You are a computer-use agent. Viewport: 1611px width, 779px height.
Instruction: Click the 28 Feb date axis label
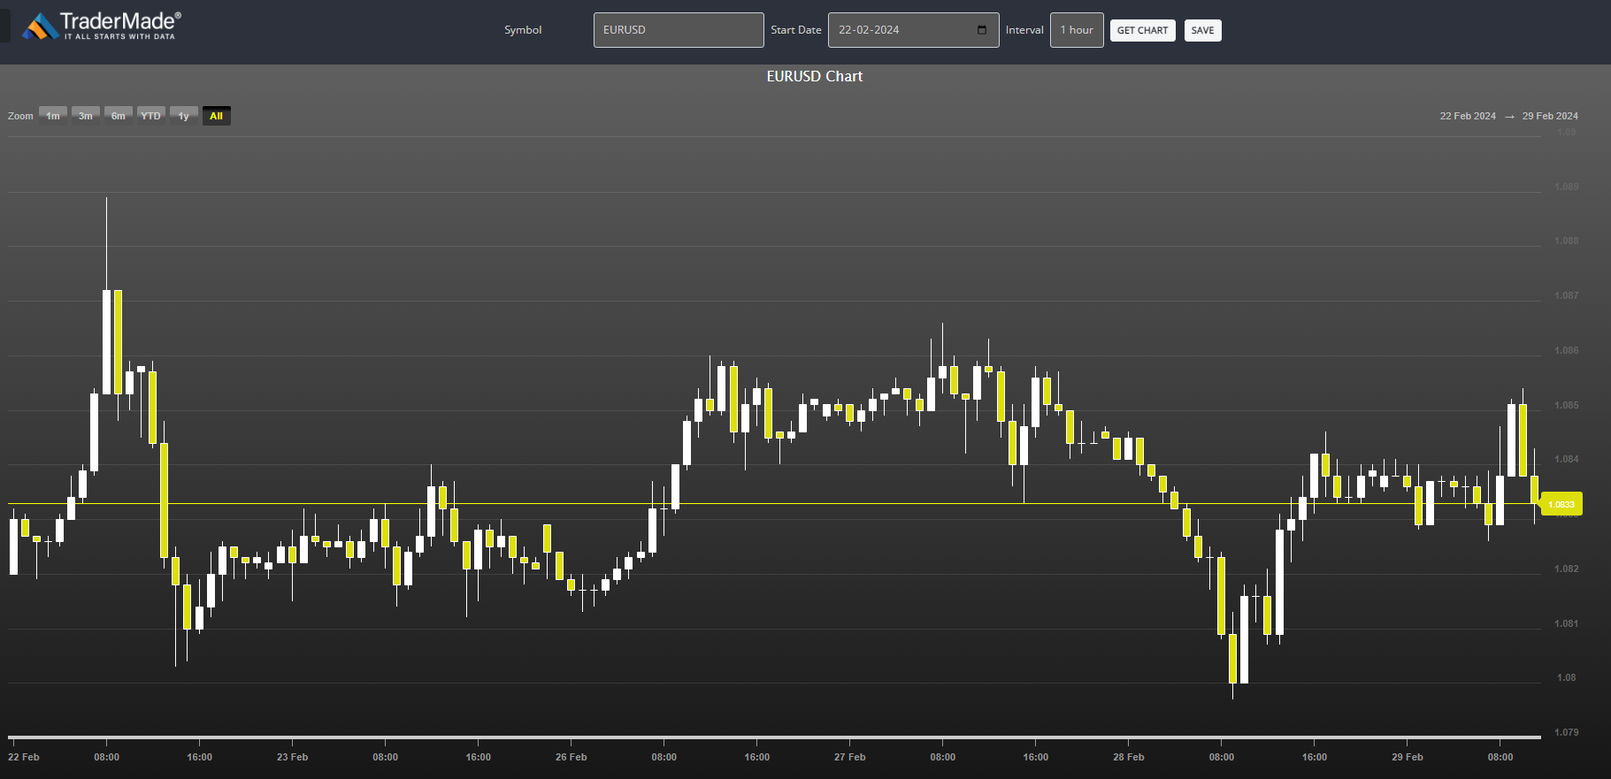(x=1129, y=757)
